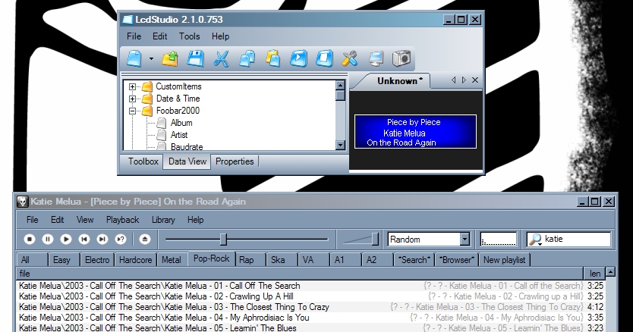
Task: Switch to the Data View tab
Action: tap(187, 161)
